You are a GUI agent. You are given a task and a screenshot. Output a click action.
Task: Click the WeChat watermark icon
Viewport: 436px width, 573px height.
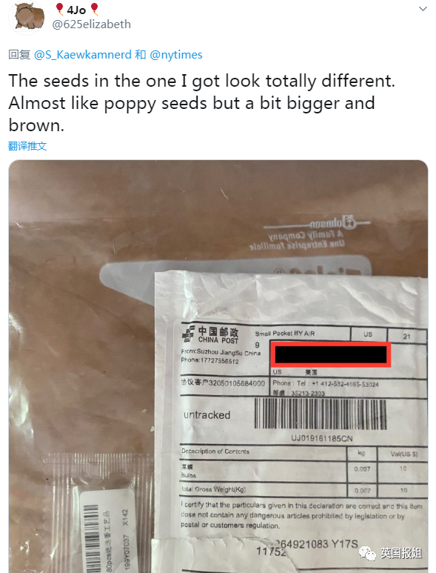click(x=368, y=553)
